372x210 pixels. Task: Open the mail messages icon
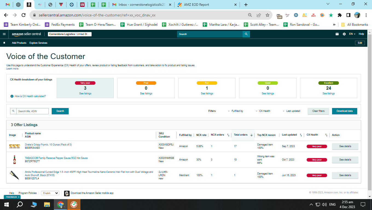click(337, 34)
